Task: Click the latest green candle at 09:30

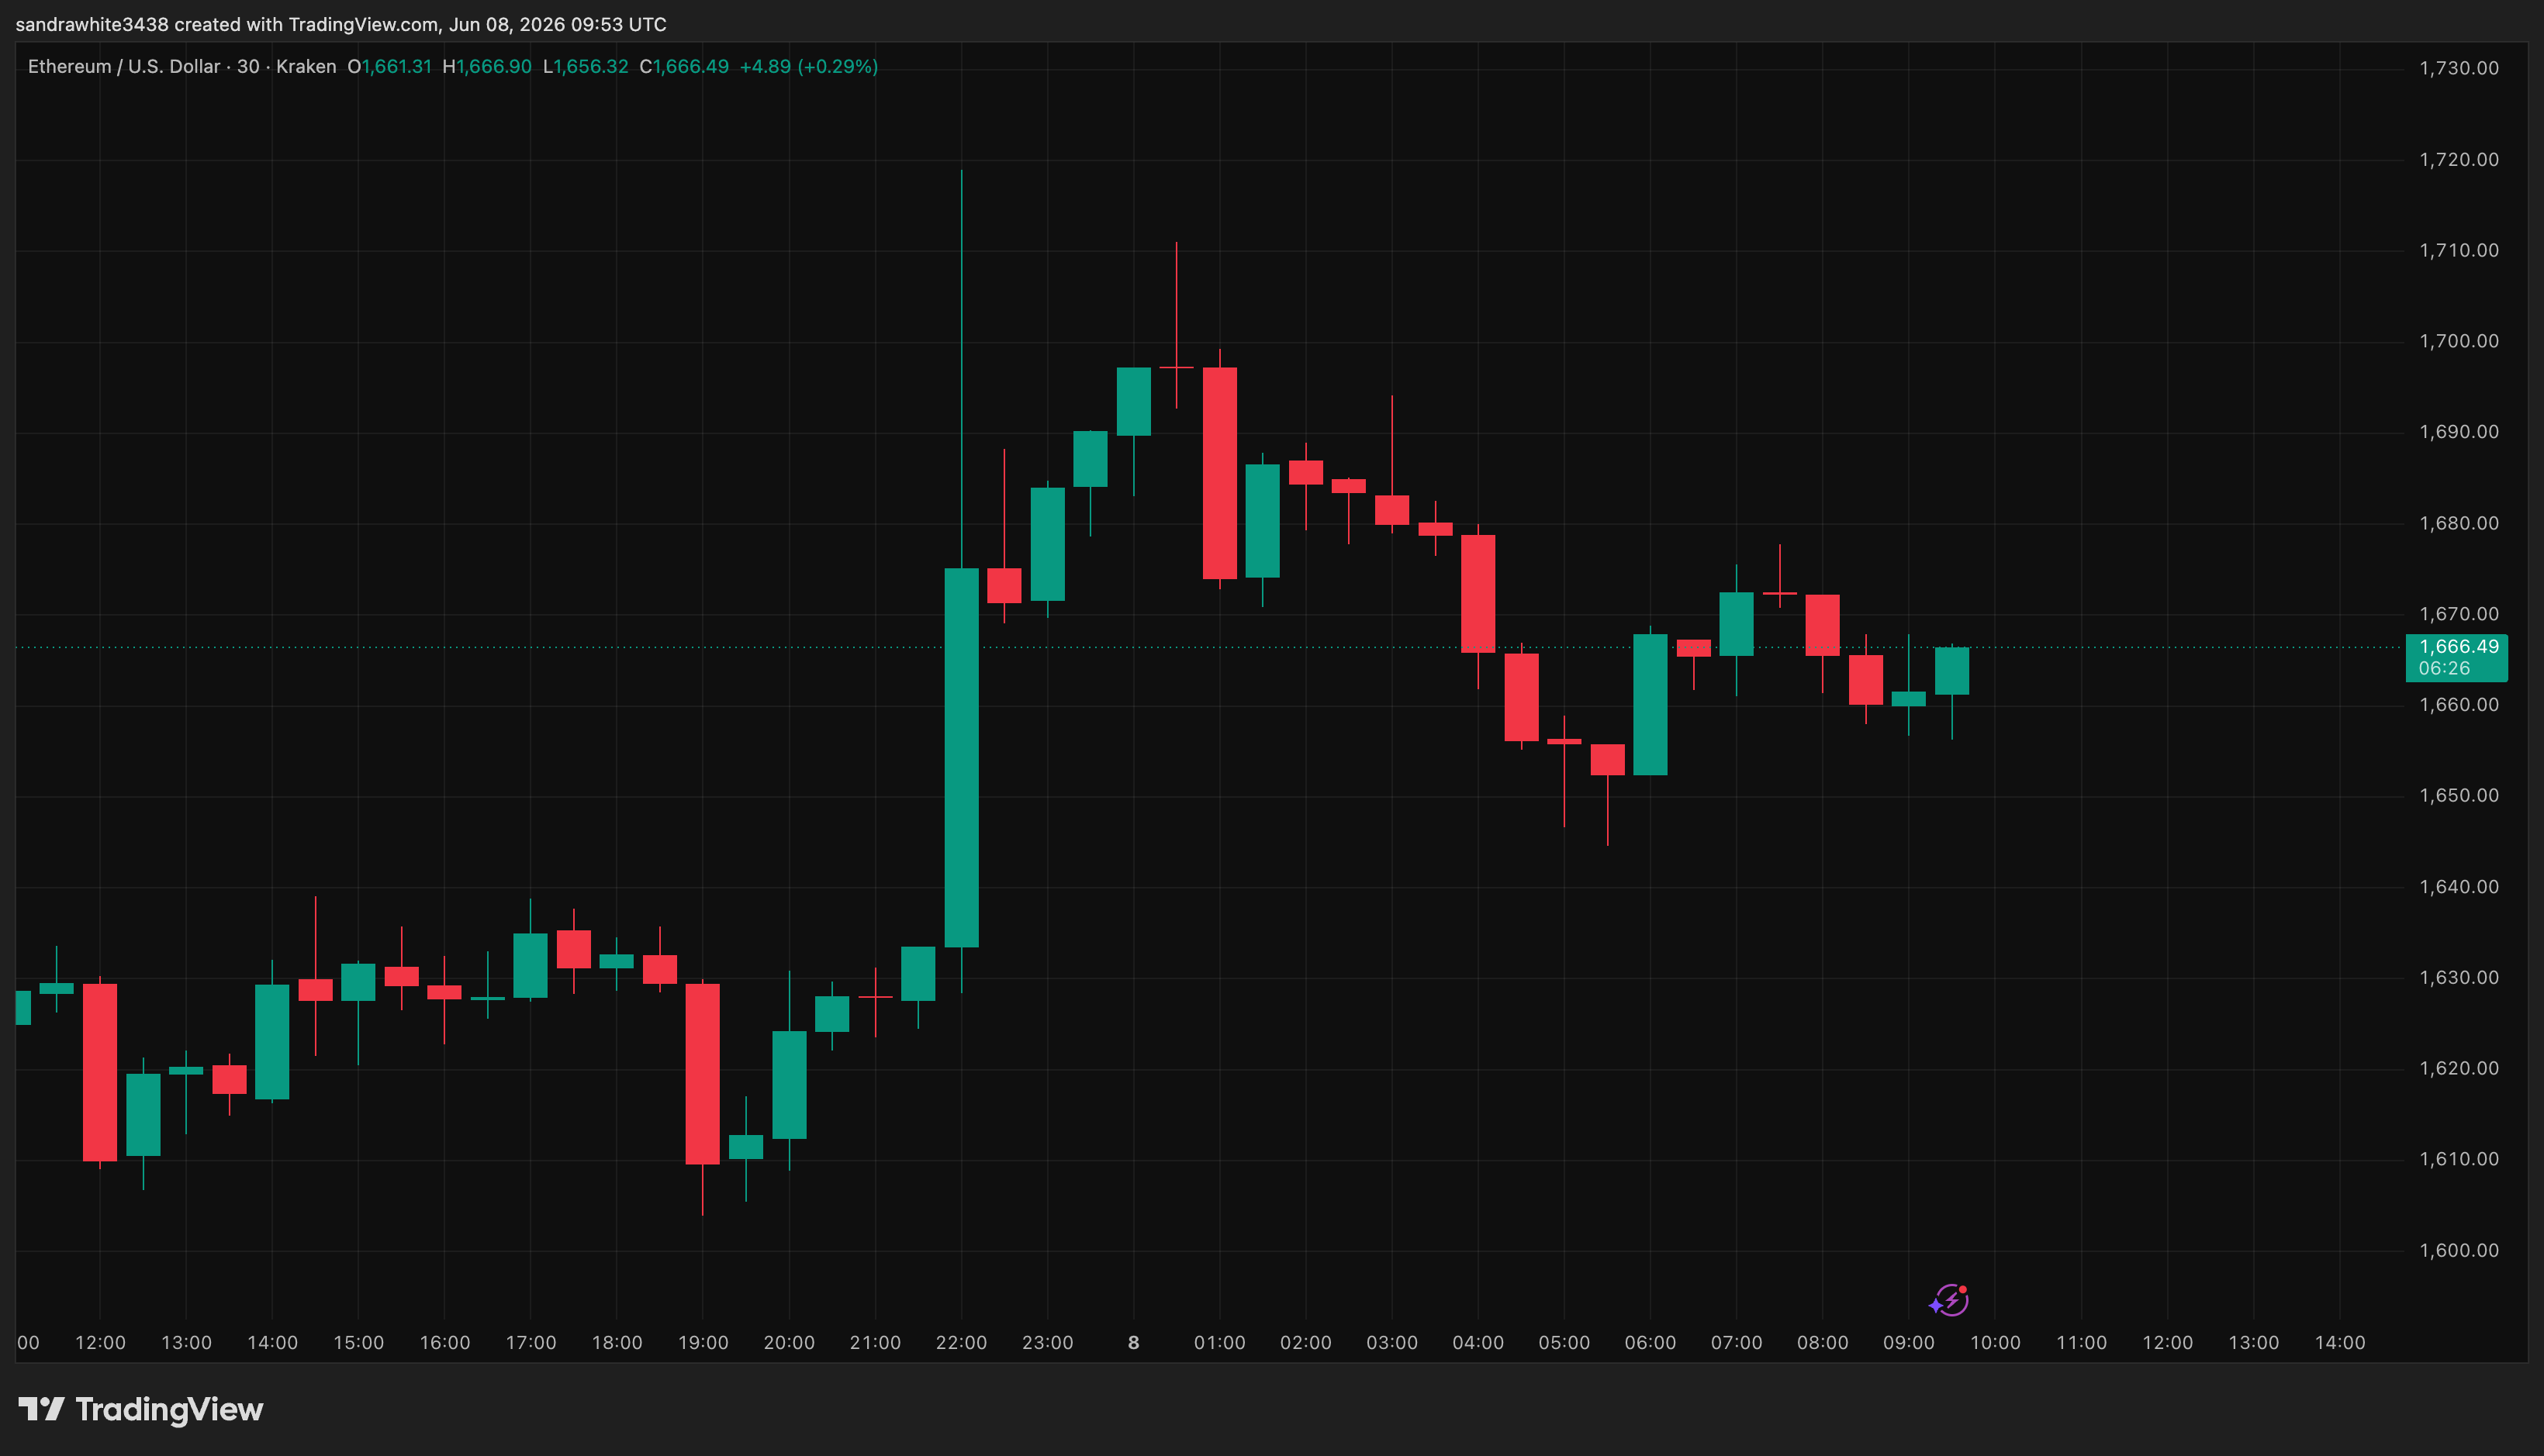Action: point(1951,671)
